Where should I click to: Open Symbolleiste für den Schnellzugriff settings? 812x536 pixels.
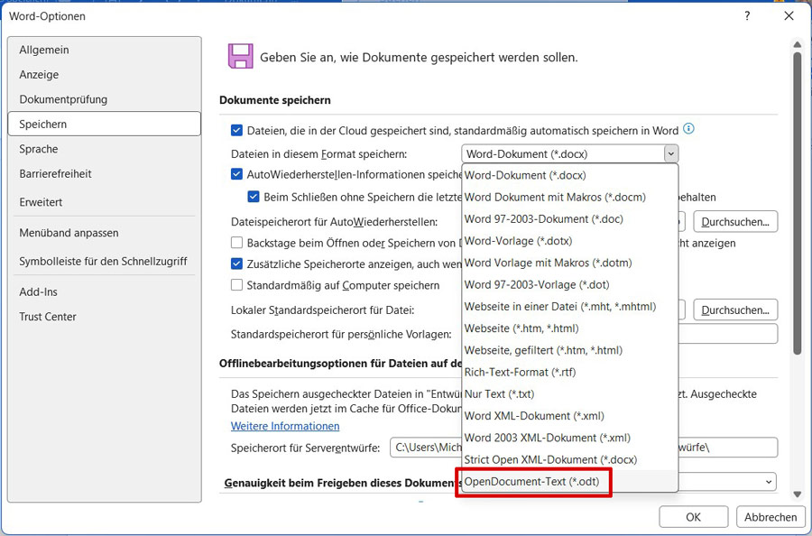coord(104,261)
